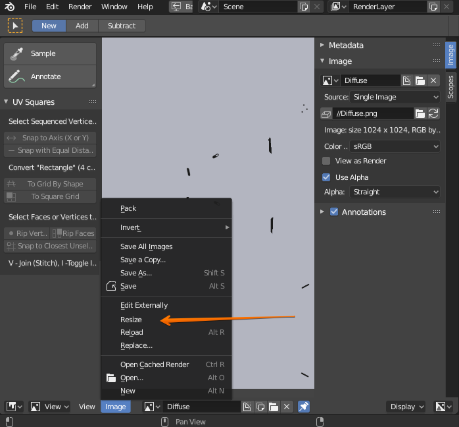
Task: Click the To Square Grid button
Action: (x=50, y=196)
